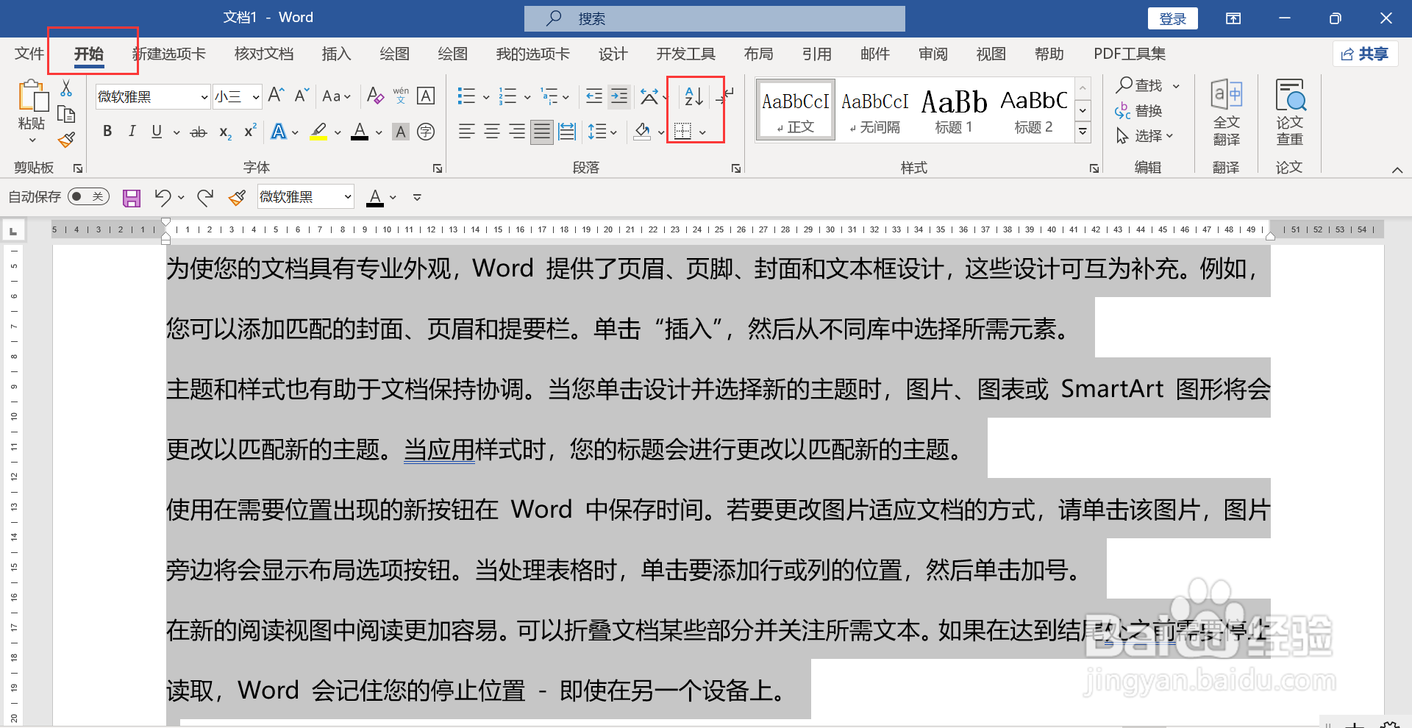Switch to the 审阅 (Review) tab
The width and height of the screenshot is (1412, 728).
point(933,54)
